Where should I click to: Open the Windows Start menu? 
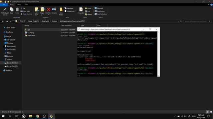point(3,116)
